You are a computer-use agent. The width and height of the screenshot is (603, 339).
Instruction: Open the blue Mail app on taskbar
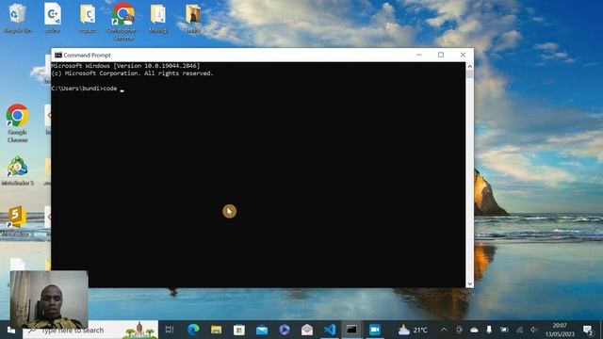pyautogui.click(x=262, y=330)
